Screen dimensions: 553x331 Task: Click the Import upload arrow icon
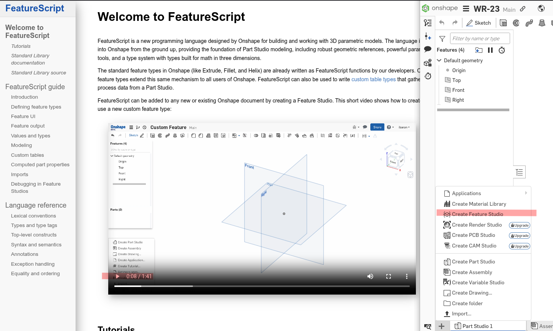[447, 314]
